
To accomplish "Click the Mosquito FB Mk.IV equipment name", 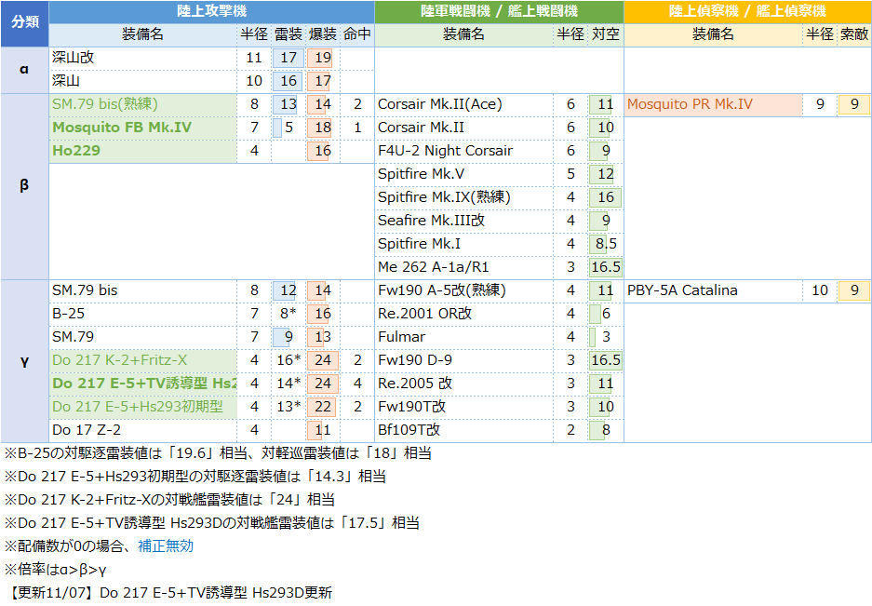I will (x=122, y=128).
